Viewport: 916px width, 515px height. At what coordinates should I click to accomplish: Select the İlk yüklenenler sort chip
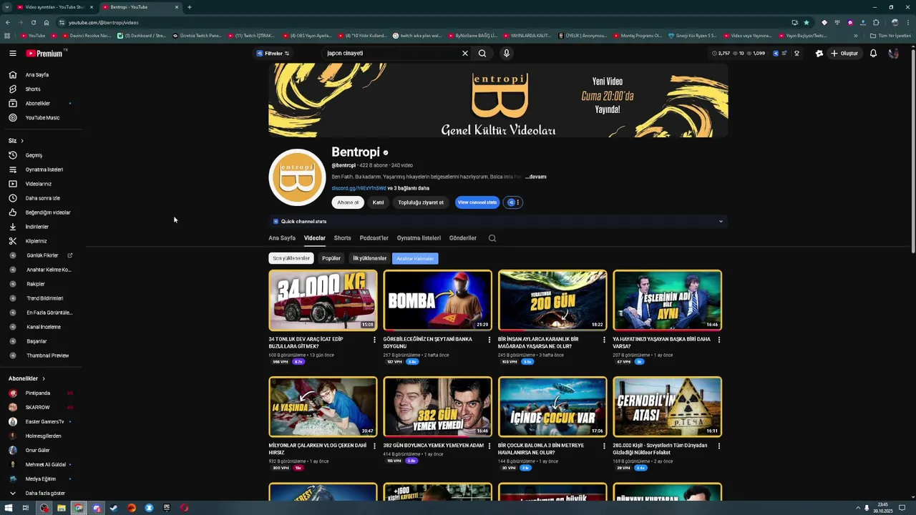pos(369,258)
